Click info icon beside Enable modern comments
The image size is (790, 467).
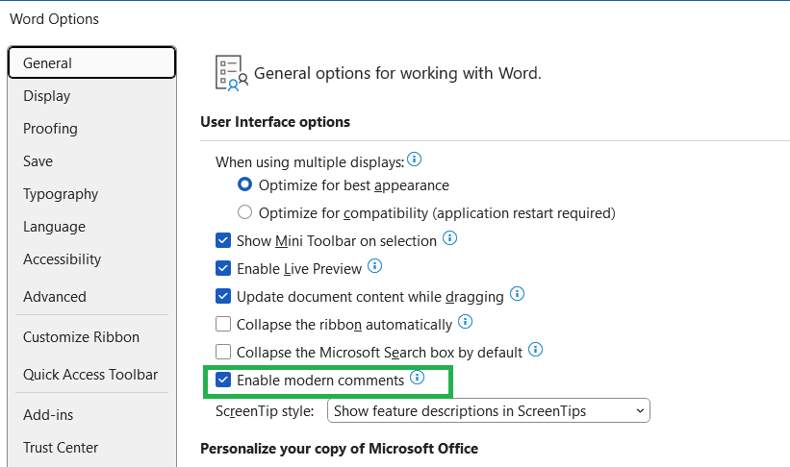coord(417,379)
